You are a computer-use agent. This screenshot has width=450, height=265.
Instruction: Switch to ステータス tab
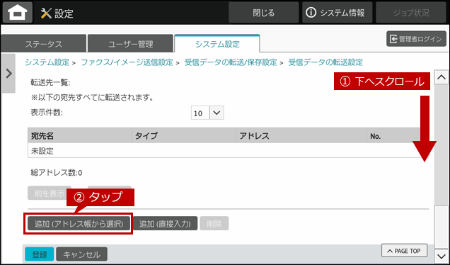(x=44, y=44)
